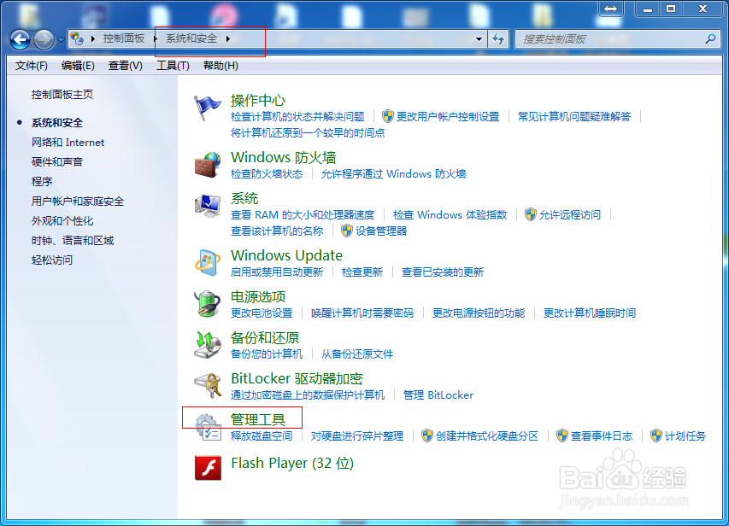Click shield icon beside 查看事件日志
Image resolution: width=729 pixels, height=526 pixels.
click(562, 435)
